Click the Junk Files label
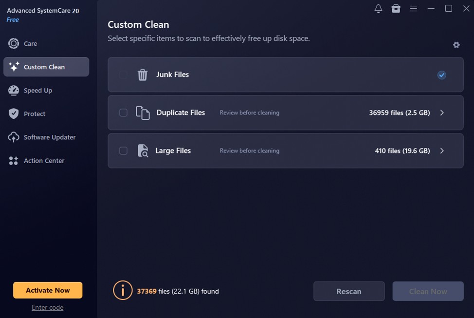This screenshot has width=474, height=318. click(173, 75)
